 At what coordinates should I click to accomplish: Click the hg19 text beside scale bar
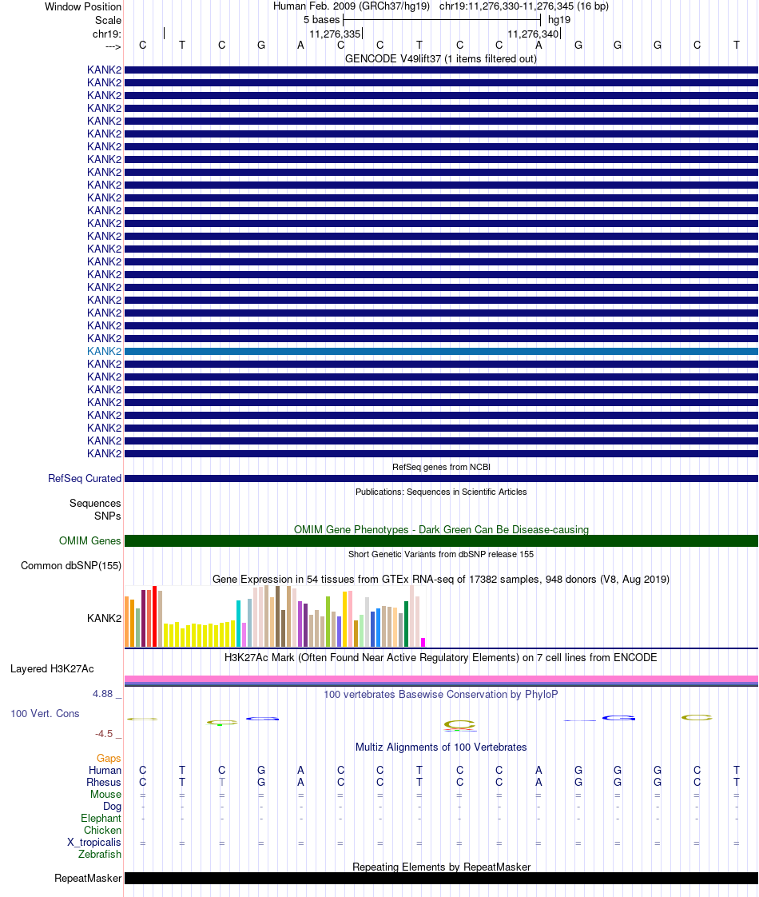coord(559,19)
